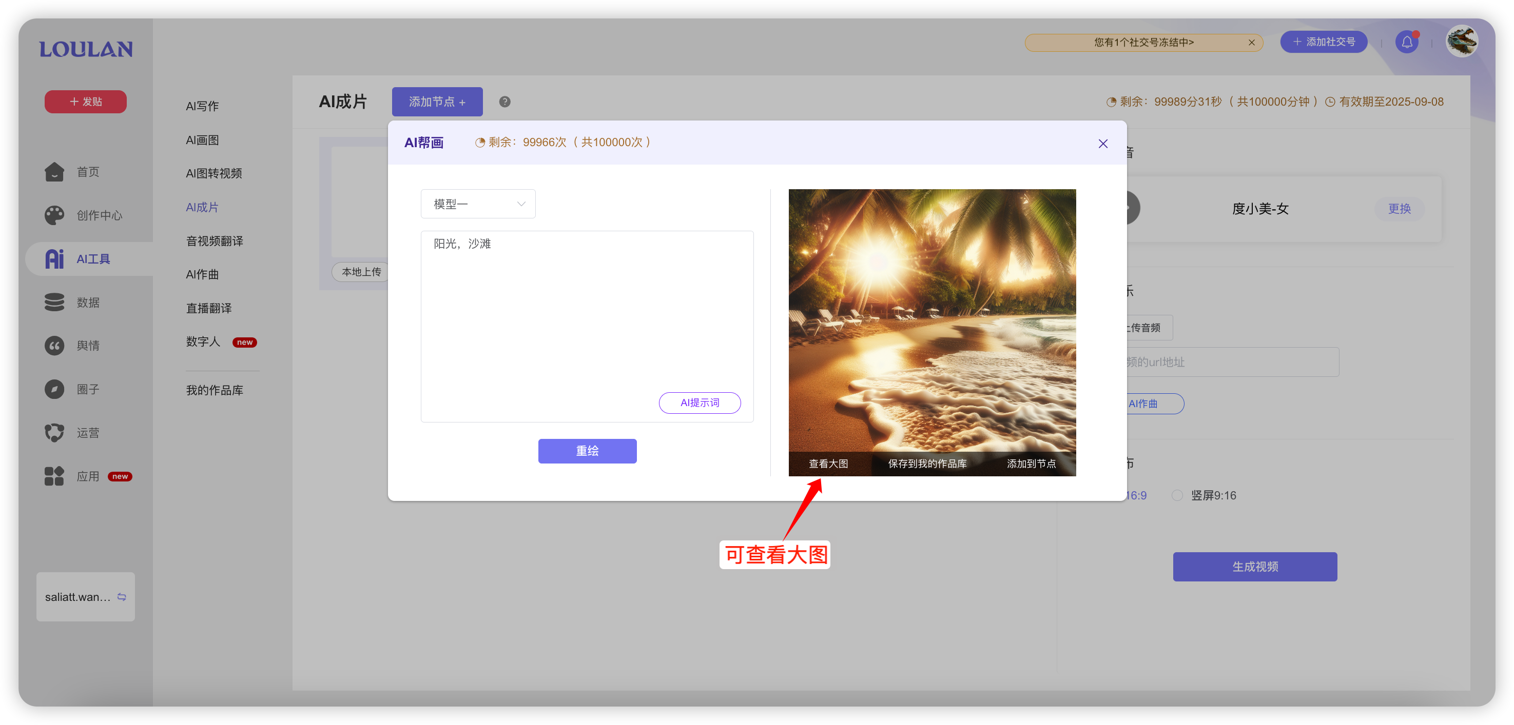Switch account via saliatt.wan swap icon
The height and width of the screenshot is (725, 1514).
pos(122,597)
